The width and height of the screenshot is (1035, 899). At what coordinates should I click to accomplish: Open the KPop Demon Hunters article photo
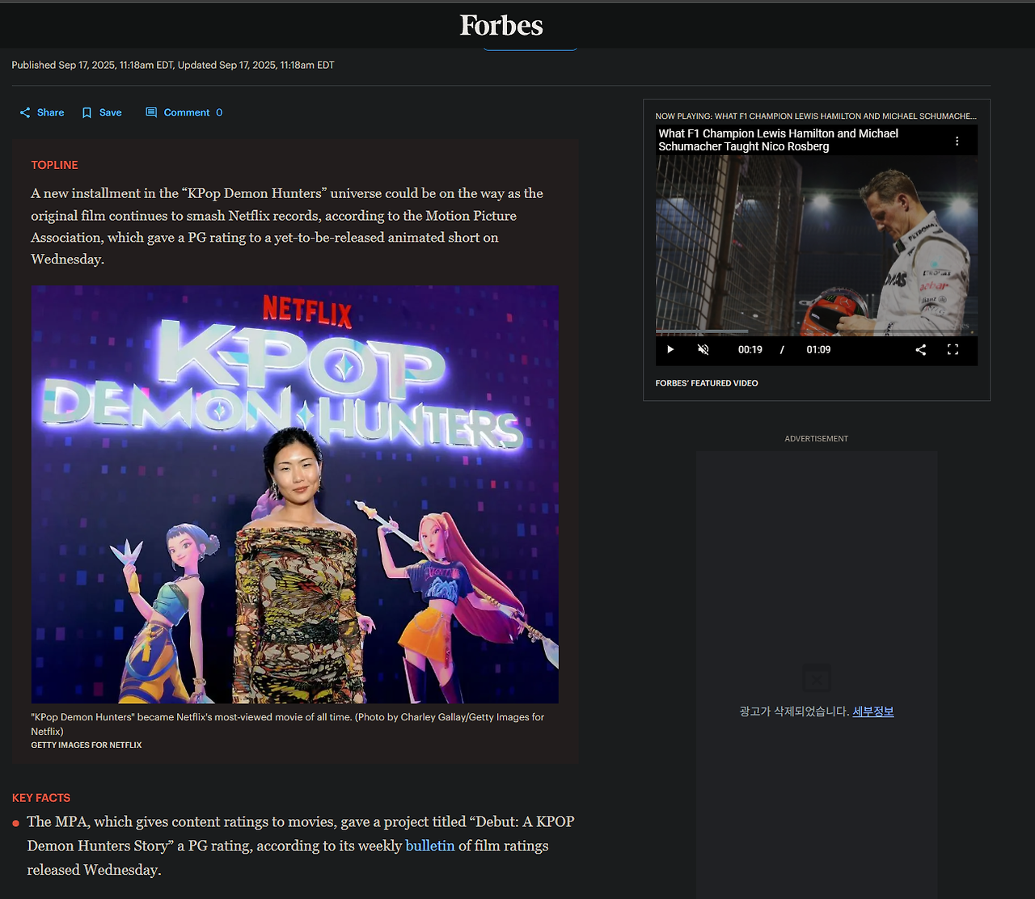click(x=295, y=494)
